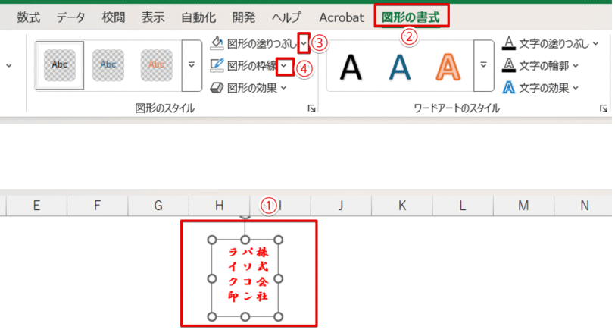
Task: Click the bottom-right resize handle of text box
Action: pos(279,316)
